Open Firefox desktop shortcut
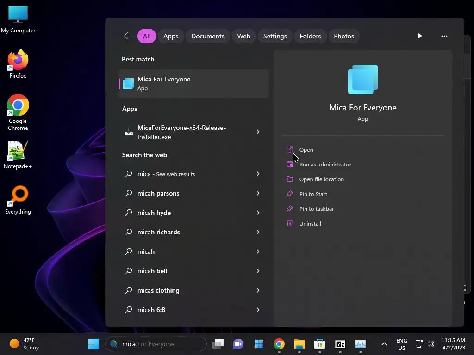Screen dimensions: 474x355 pos(18,64)
